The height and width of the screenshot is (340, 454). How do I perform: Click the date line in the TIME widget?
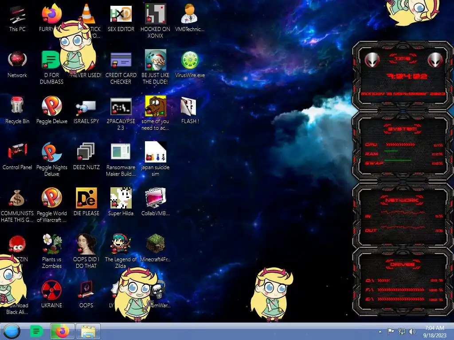click(403, 94)
